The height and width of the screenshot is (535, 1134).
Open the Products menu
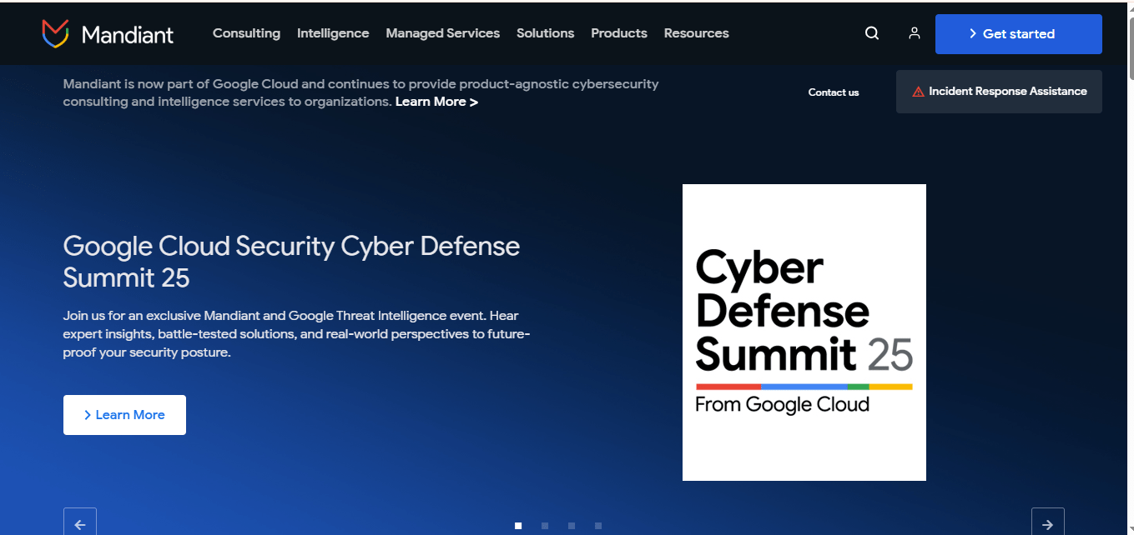619,33
